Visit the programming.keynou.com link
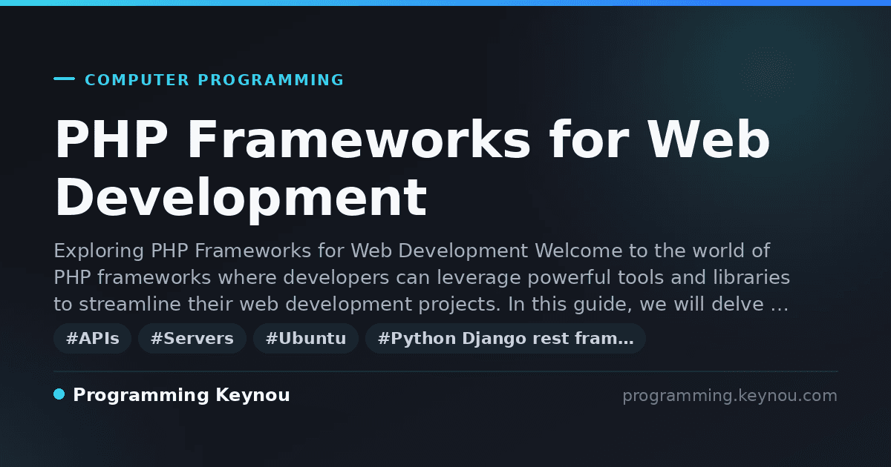This screenshot has width=891, height=467. point(730,396)
